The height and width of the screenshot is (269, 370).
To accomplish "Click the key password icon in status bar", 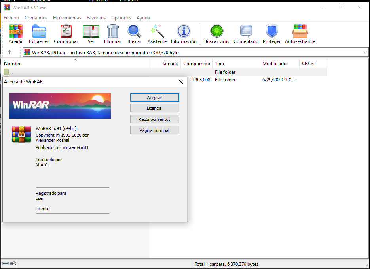I will (13, 263).
